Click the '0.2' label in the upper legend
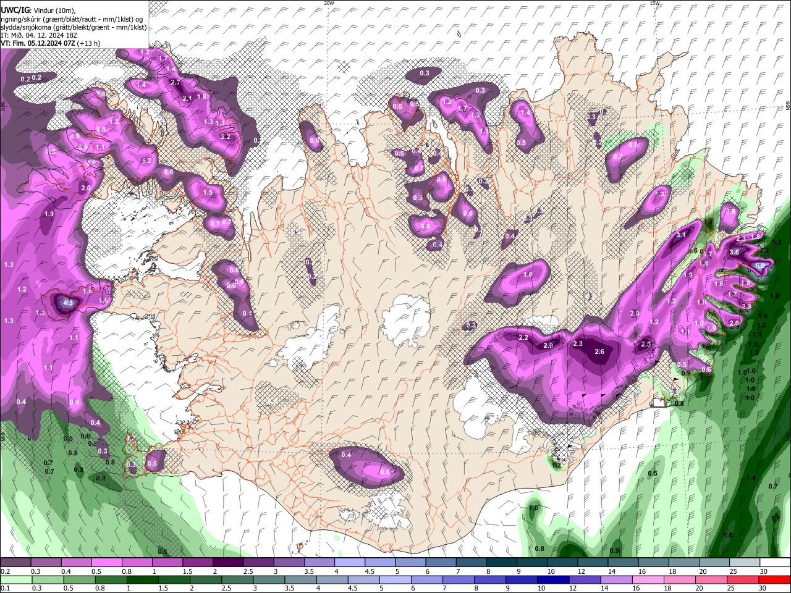Screen dimensions: 791x593 pos(4,571)
